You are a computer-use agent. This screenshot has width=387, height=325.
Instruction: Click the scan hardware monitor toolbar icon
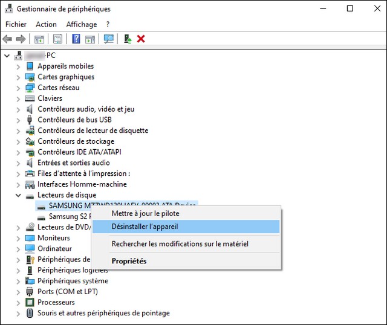[109, 39]
